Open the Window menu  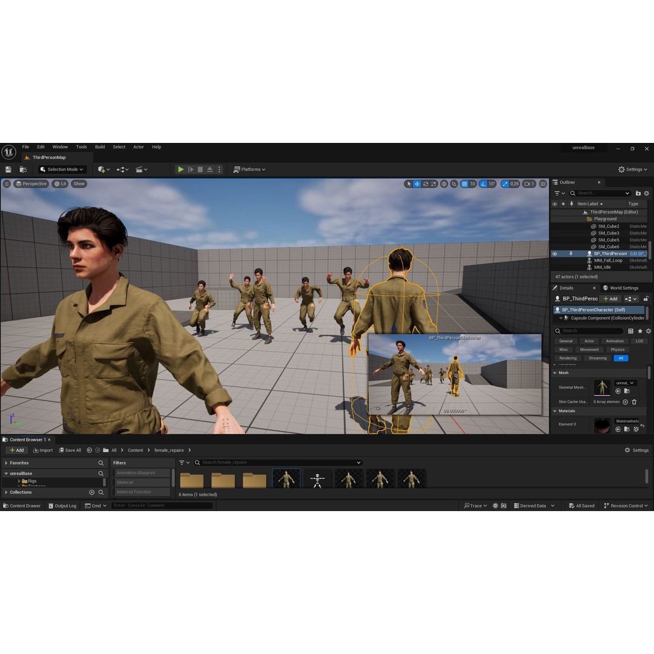(60, 147)
